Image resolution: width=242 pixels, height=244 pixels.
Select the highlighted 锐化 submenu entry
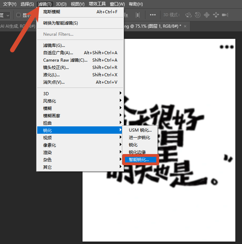coord(80,130)
